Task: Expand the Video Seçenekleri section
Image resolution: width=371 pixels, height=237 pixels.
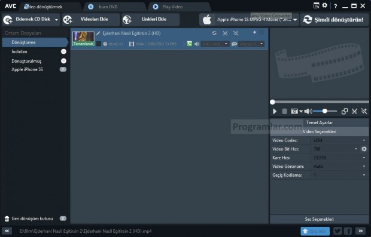Action: pyautogui.click(x=320, y=131)
